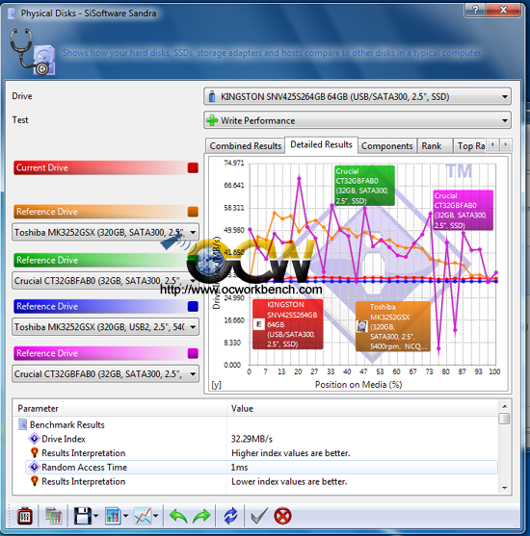
Task: Toggle the blue Reference Drive color square
Action: [x=193, y=306]
